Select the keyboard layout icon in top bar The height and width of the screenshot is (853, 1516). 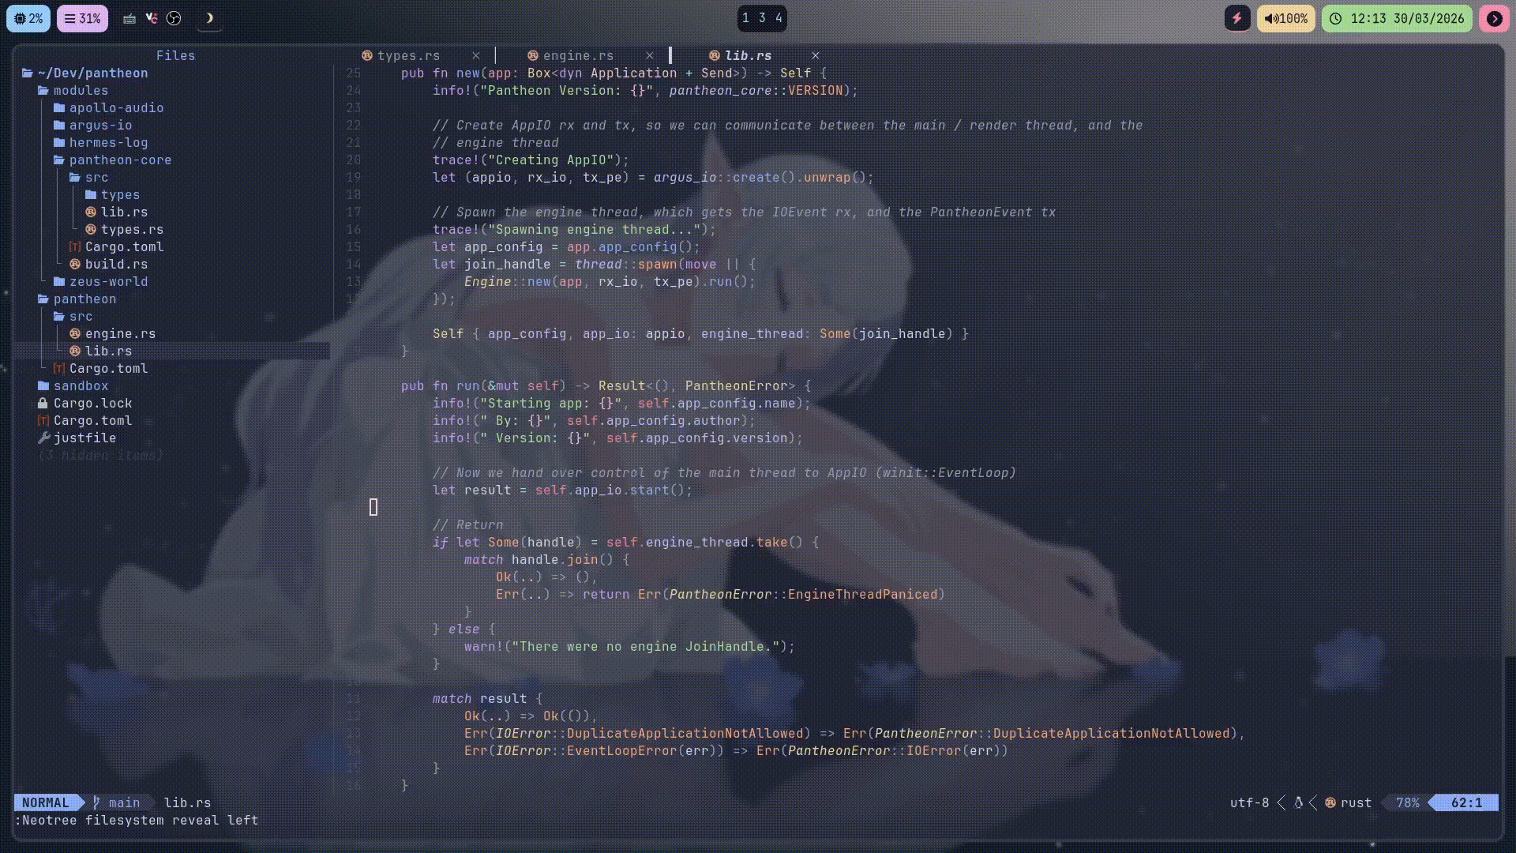click(129, 18)
